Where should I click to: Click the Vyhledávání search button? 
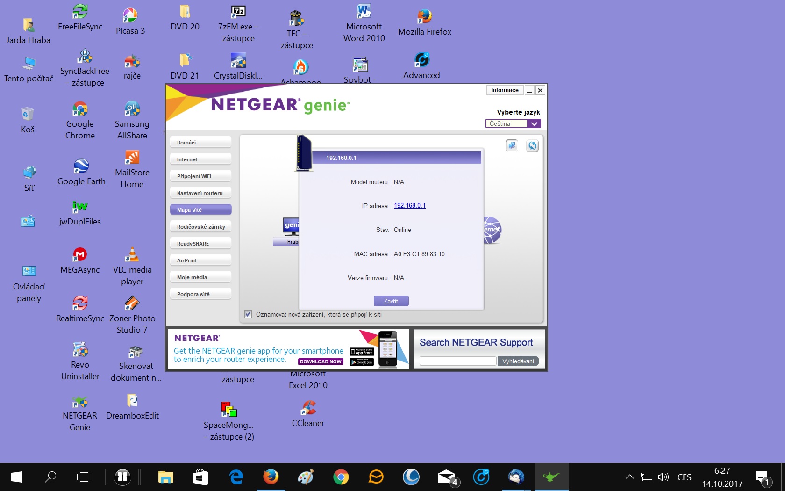pyautogui.click(x=518, y=361)
